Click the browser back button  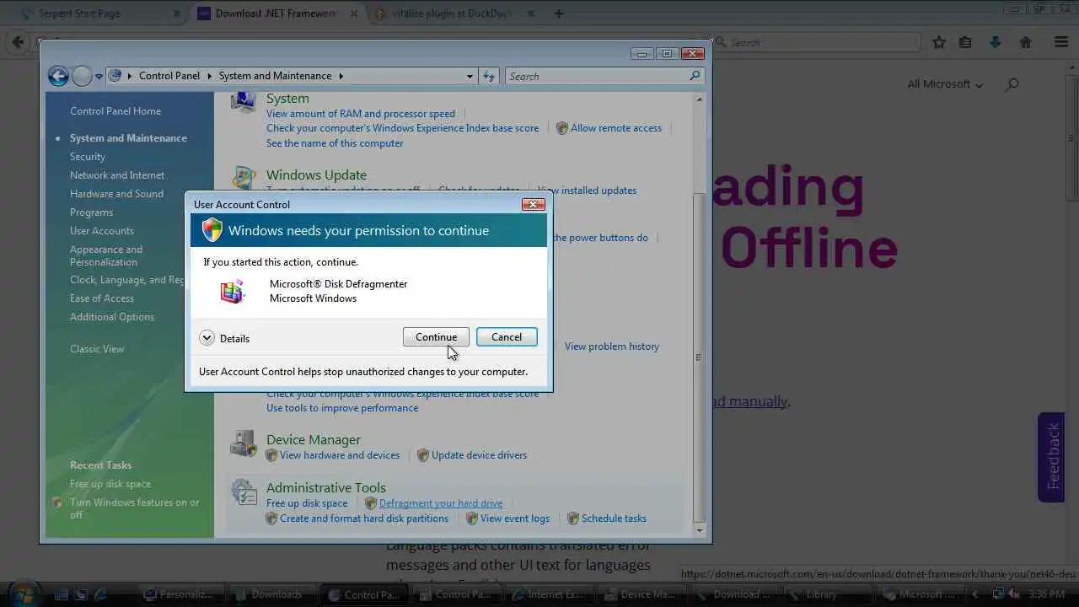tap(19, 42)
